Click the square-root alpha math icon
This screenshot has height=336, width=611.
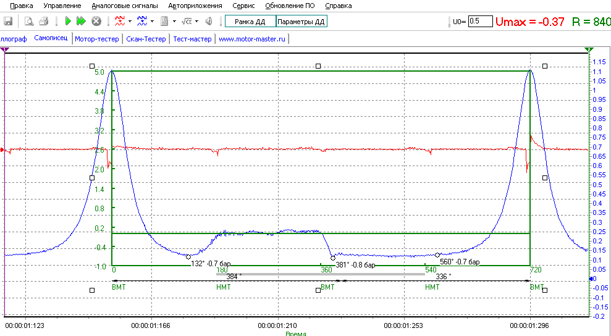pyautogui.click(x=187, y=21)
